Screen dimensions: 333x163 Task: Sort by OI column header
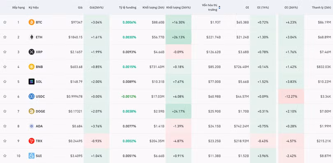coord(247,7)
